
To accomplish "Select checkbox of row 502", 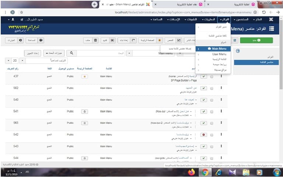I will click(x=212, y=88).
